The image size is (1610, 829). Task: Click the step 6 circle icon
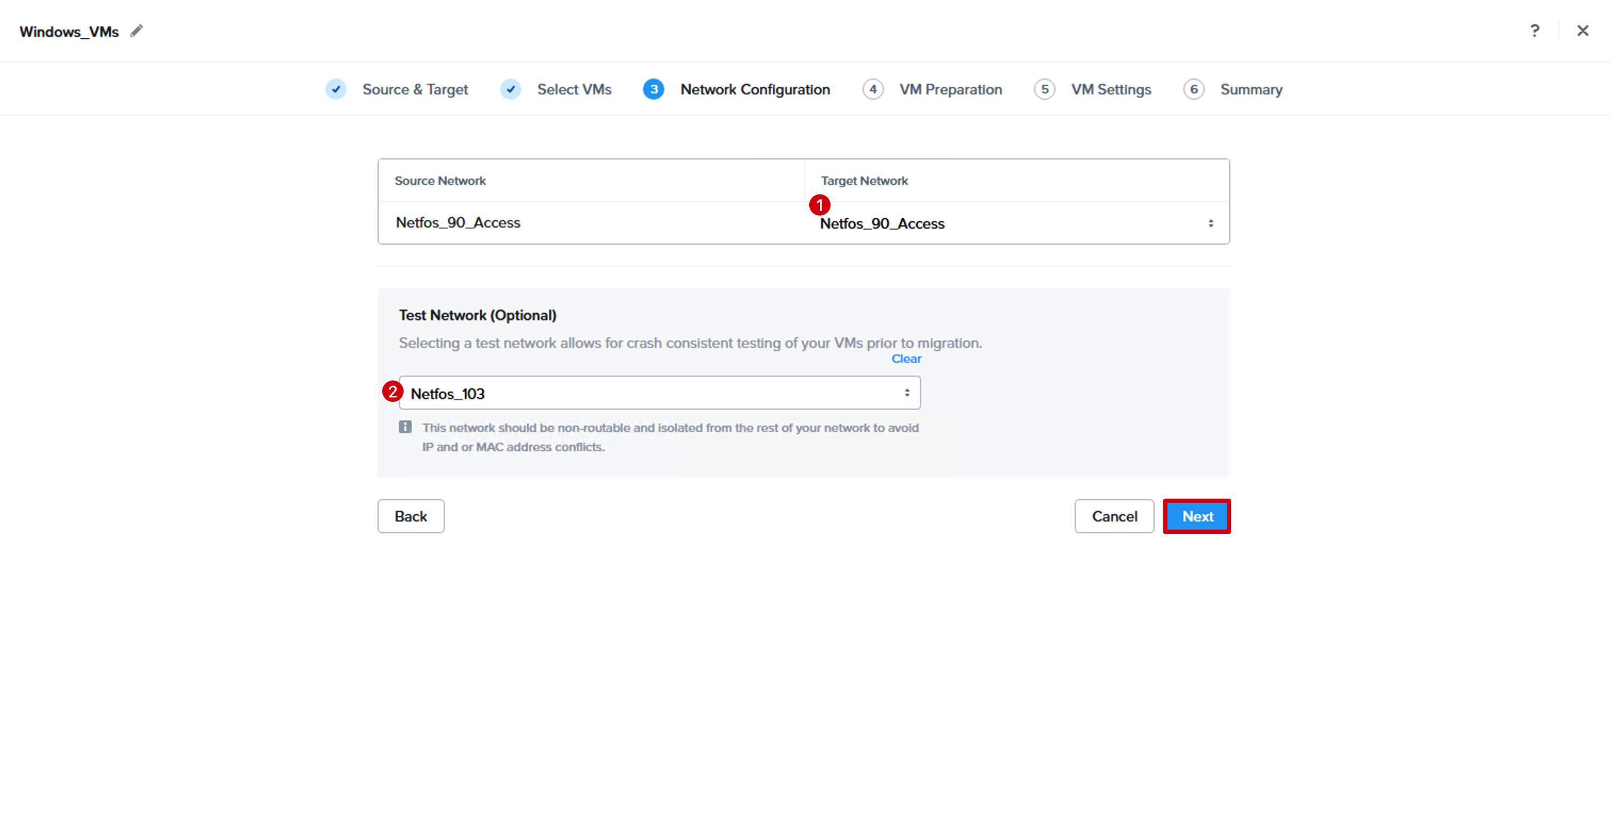click(x=1194, y=90)
